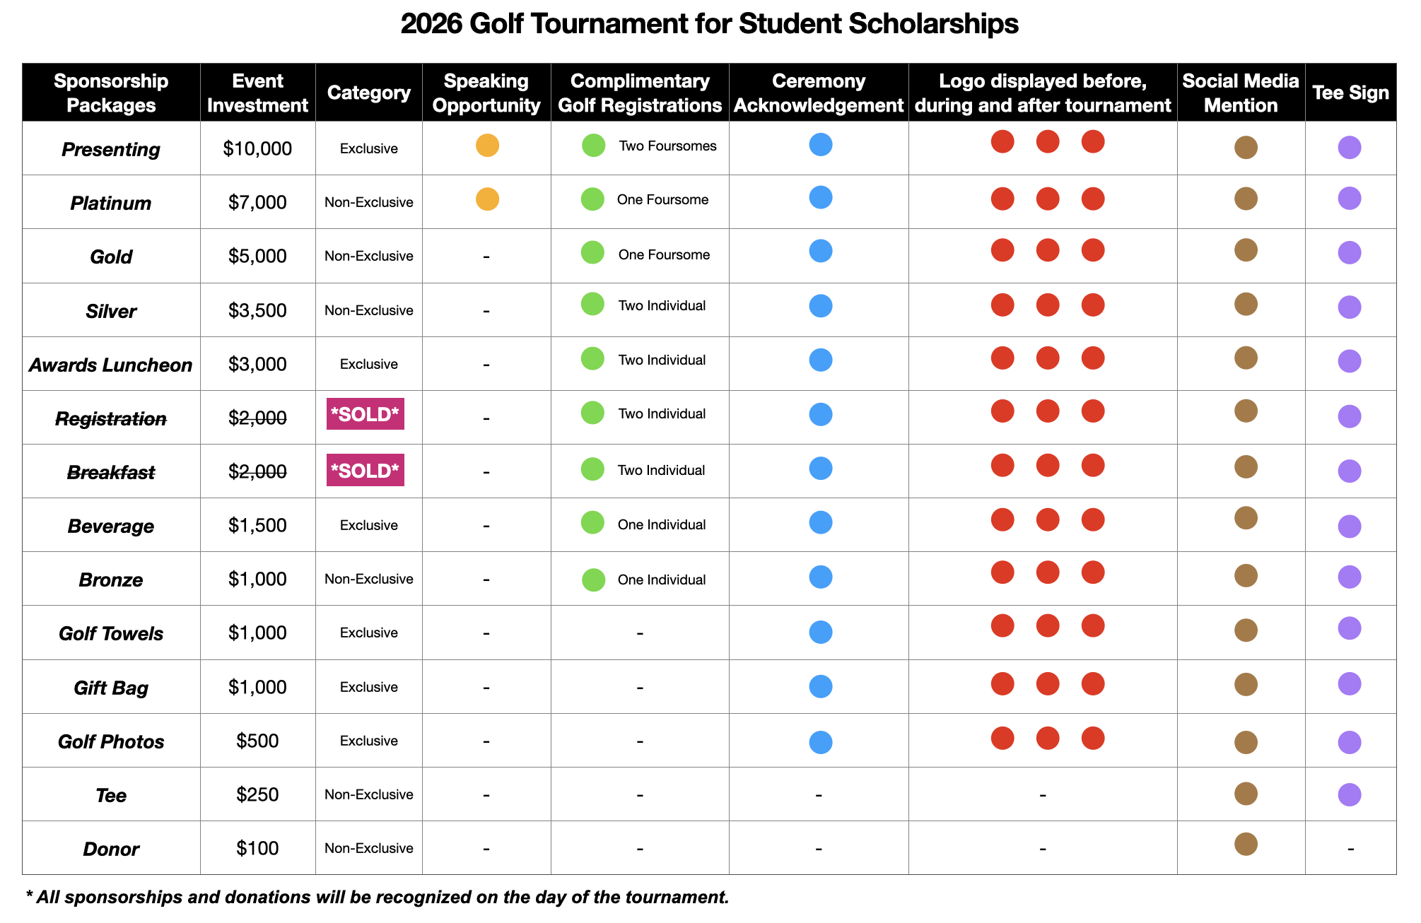Select the Complimentary Golf Registrations header

(640, 93)
